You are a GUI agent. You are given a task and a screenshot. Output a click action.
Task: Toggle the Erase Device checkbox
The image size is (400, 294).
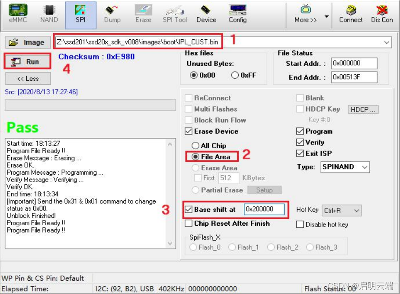click(x=189, y=131)
